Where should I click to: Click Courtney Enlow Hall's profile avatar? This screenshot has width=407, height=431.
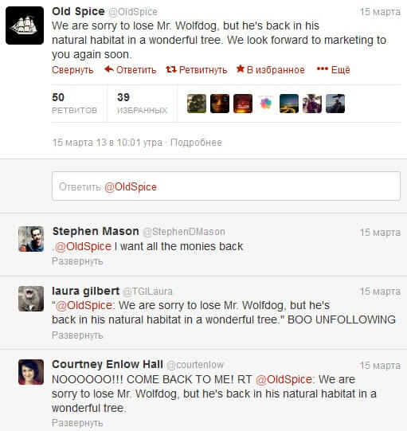pyautogui.click(x=31, y=372)
